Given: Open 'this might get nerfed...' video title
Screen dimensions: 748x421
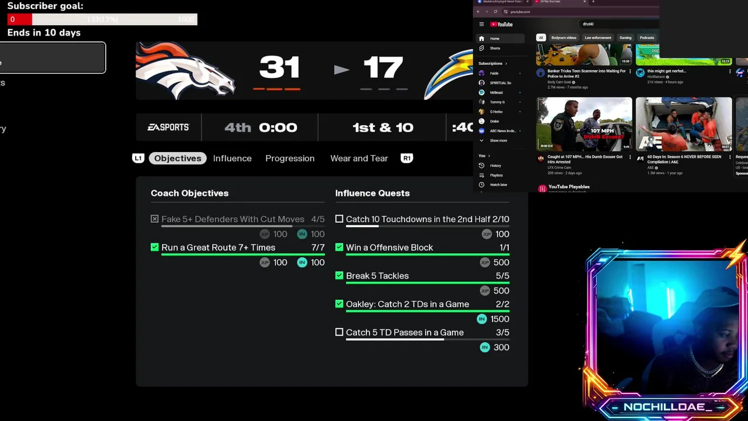Looking at the screenshot, I should [x=666, y=71].
